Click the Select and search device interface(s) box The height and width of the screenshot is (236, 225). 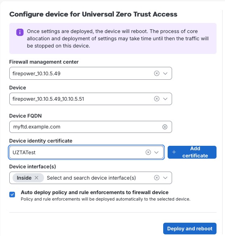click(x=90, y=178)
